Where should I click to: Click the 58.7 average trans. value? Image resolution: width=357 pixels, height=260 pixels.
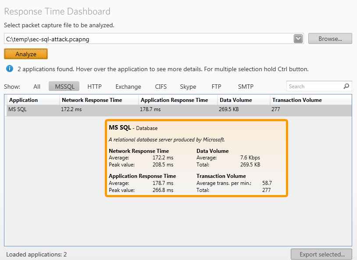click(267, 183)
